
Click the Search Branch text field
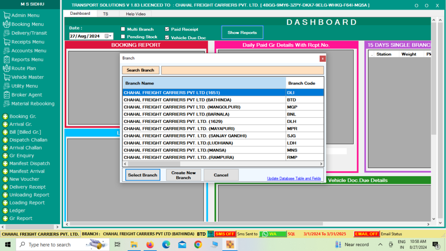coord(242,70)
